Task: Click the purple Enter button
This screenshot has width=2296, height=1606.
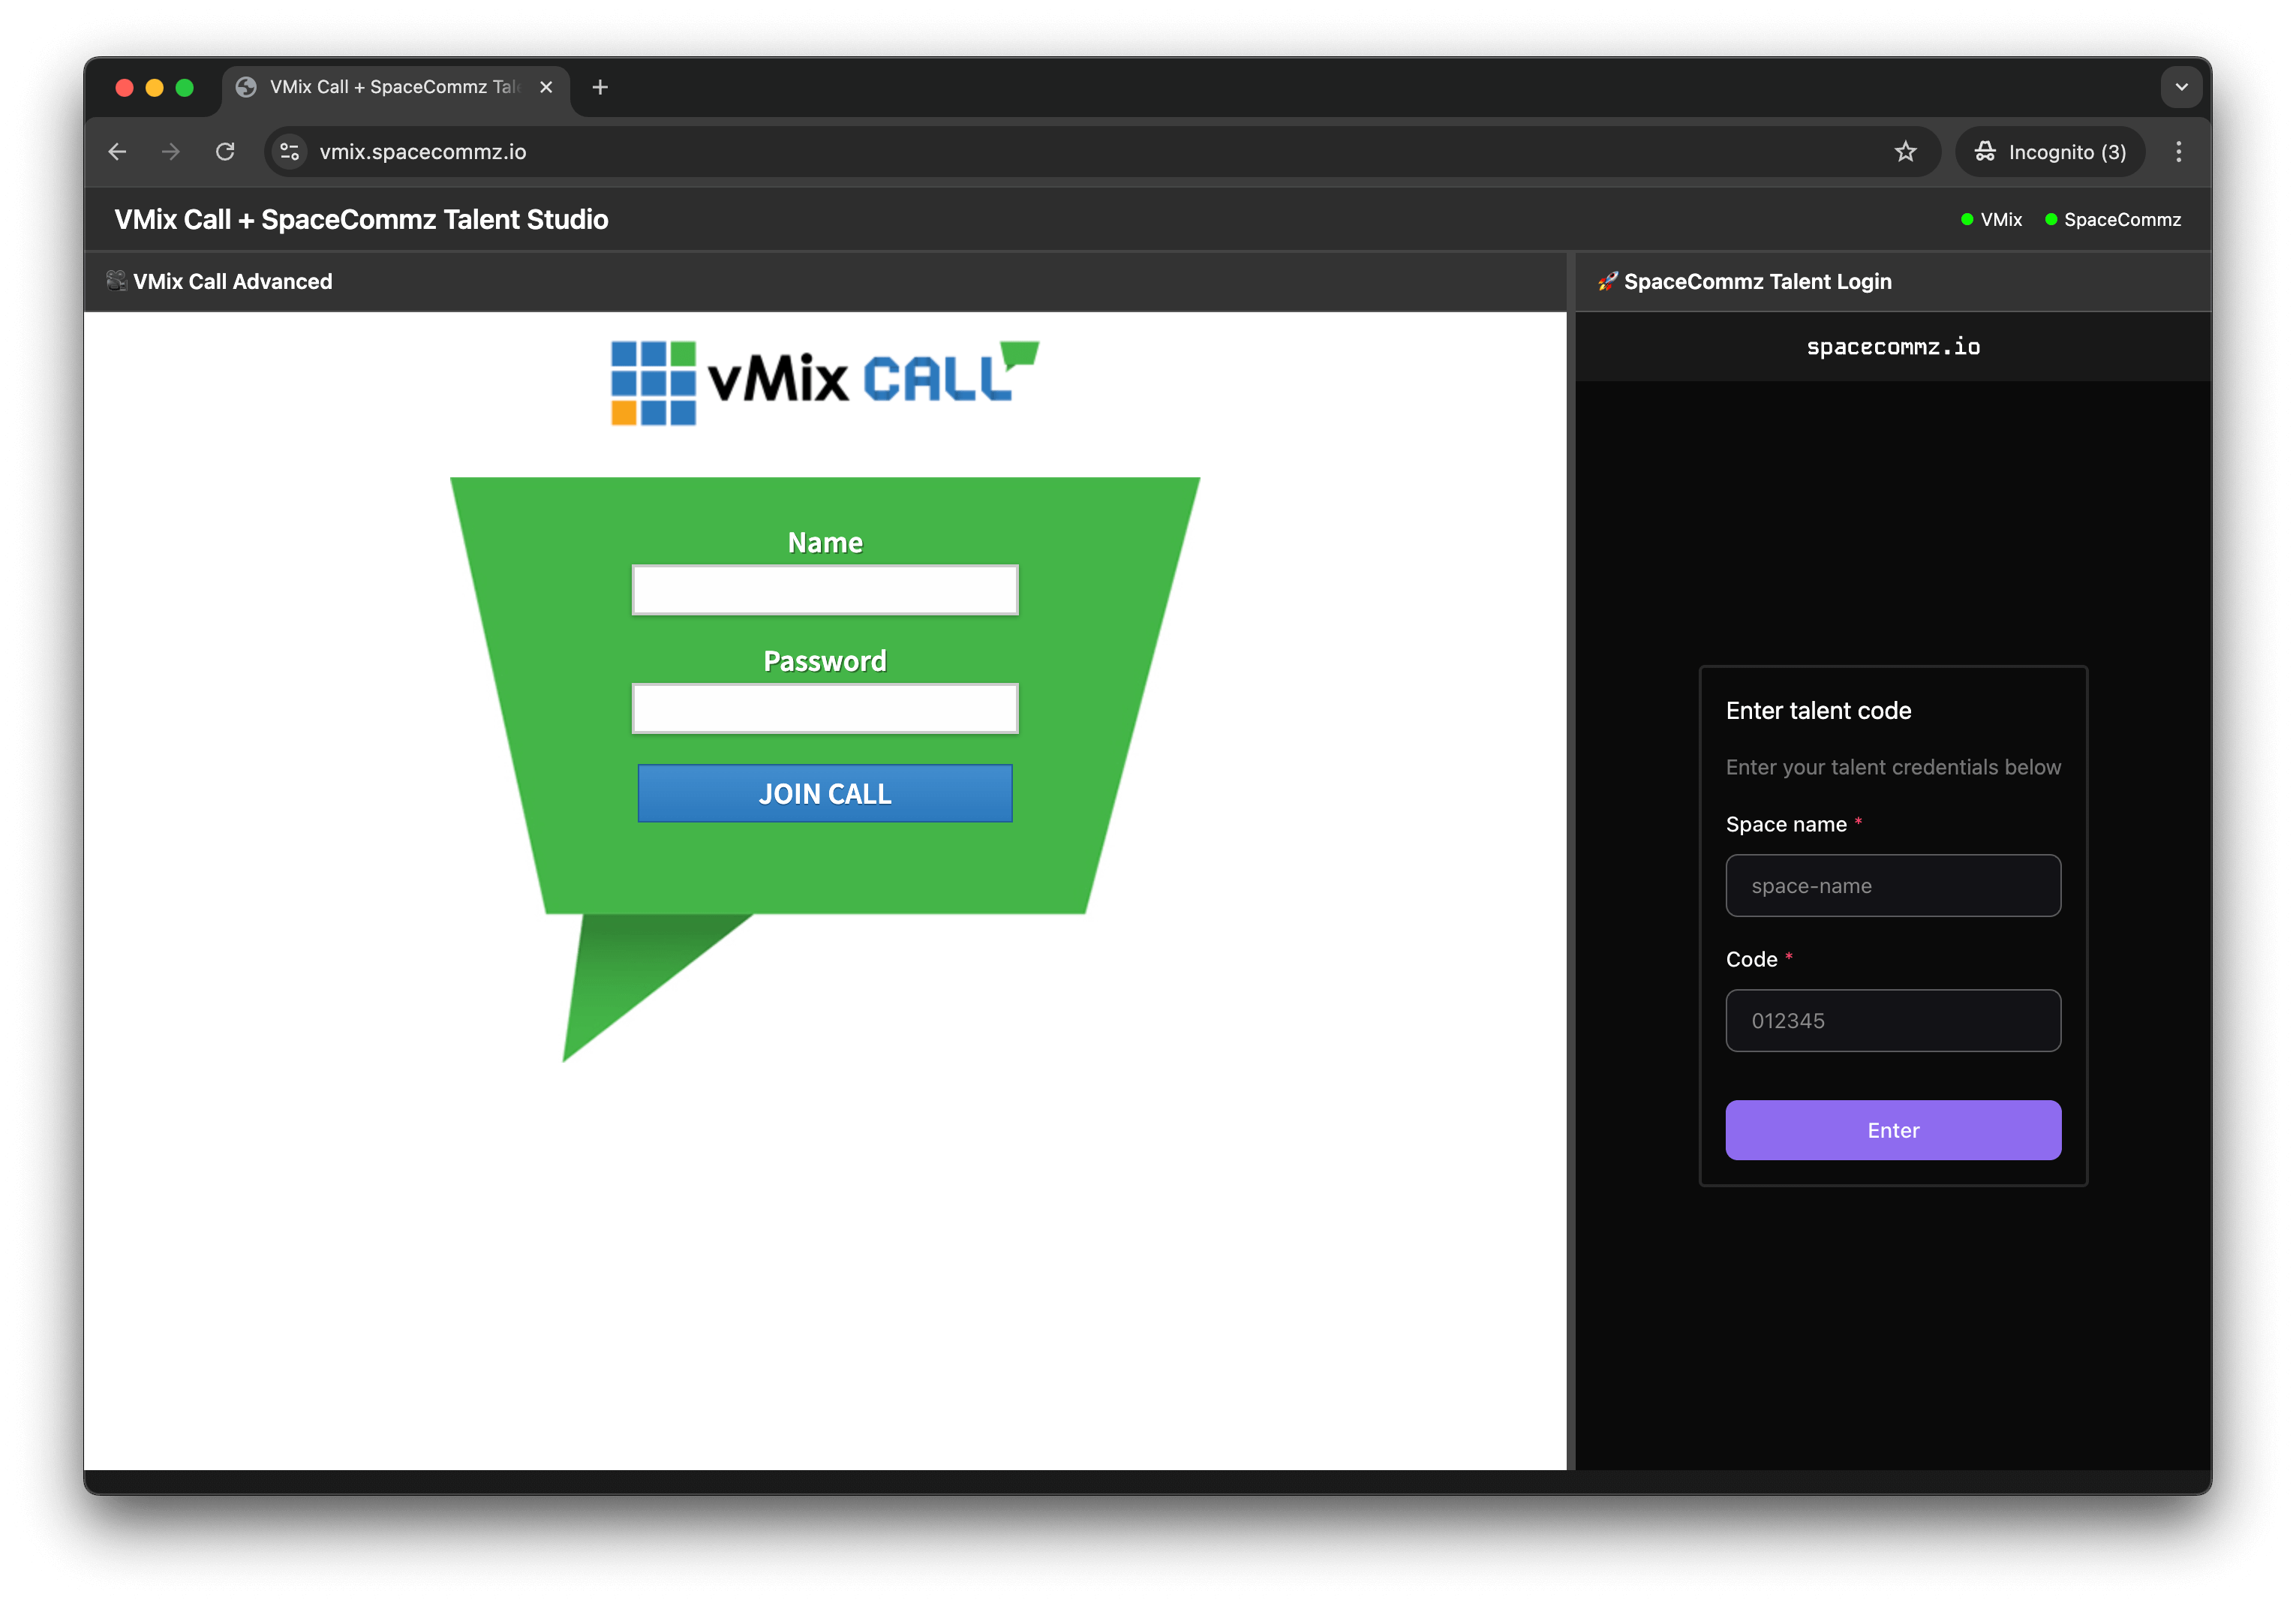Action: (1892, 1130)
